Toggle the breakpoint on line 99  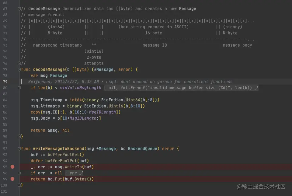click(x=12, y=179)
